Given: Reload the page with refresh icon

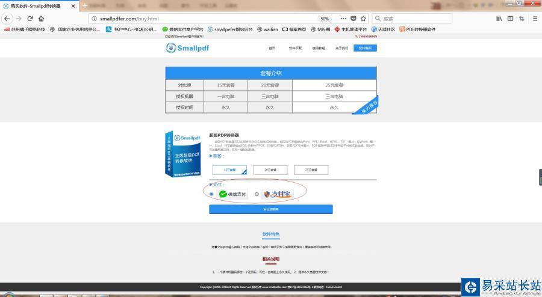Looking at the screenshot, I should point(30,19).
